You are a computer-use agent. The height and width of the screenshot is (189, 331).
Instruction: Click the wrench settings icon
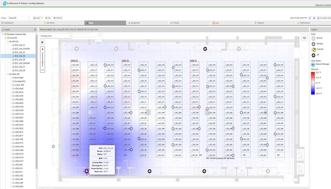(310, 18)
